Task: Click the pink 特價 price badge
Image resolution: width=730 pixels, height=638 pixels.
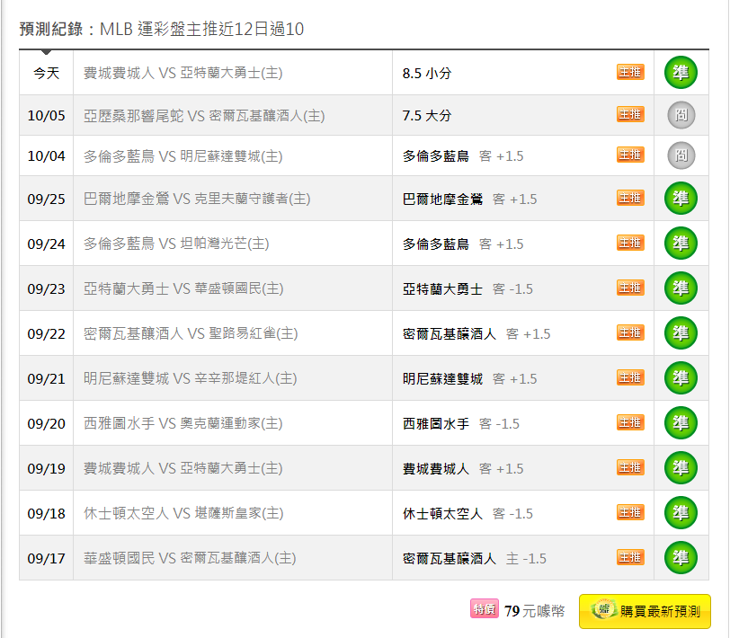Action: (x=485, y=608)
